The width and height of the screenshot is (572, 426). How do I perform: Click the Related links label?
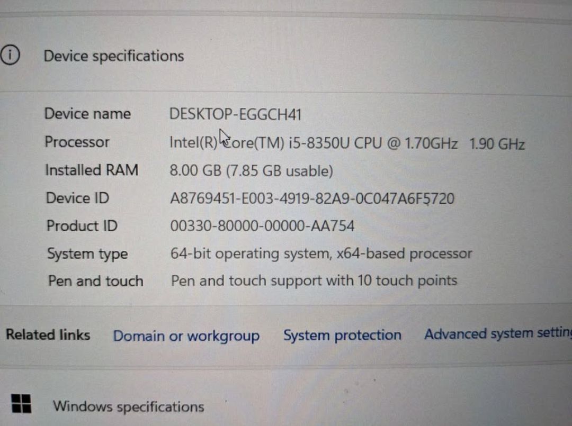[48, 334]
